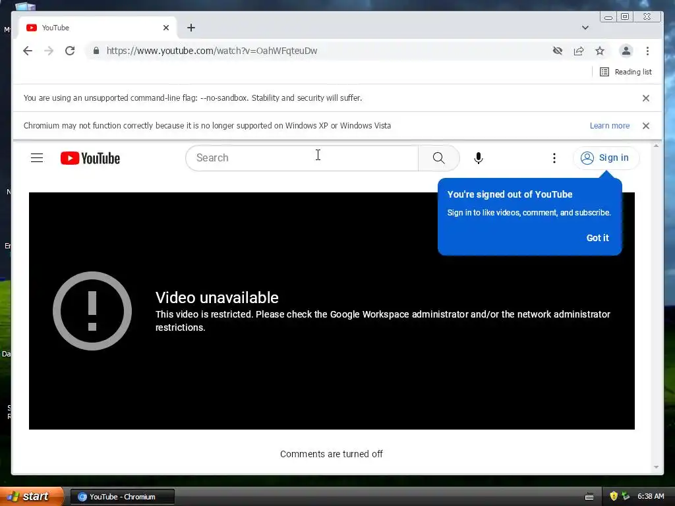Dismiss the no-sandbox warning bar
The width and height of the screenshot is (675, 506).
[646, 98]
